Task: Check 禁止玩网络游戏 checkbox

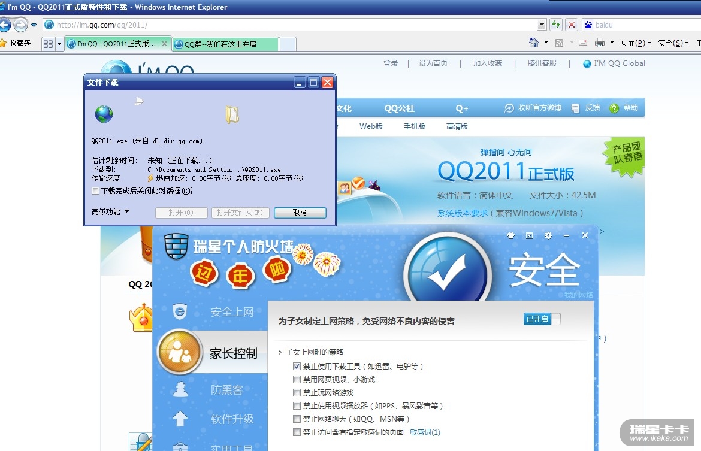Action: tap(297, 392)
